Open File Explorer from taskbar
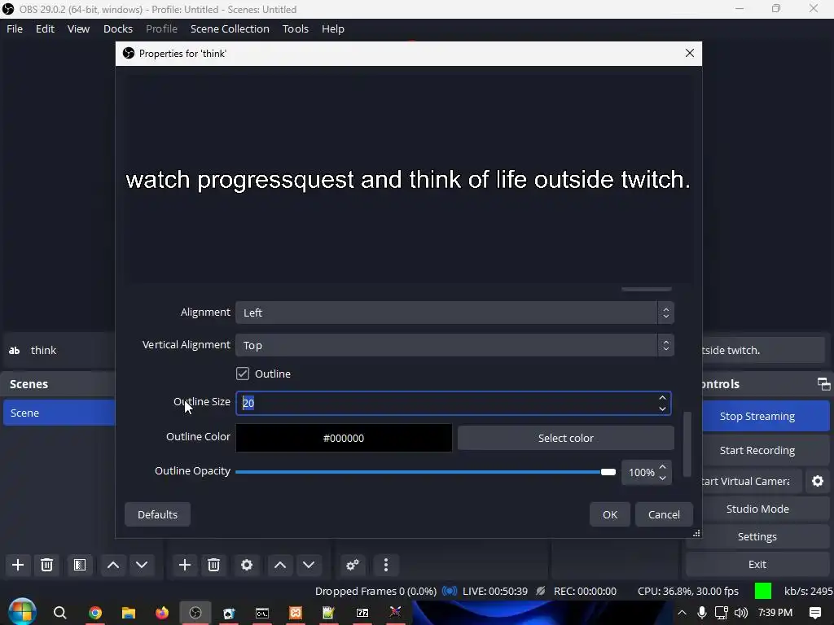Viewport: 834px width, 625px height. 129,613
